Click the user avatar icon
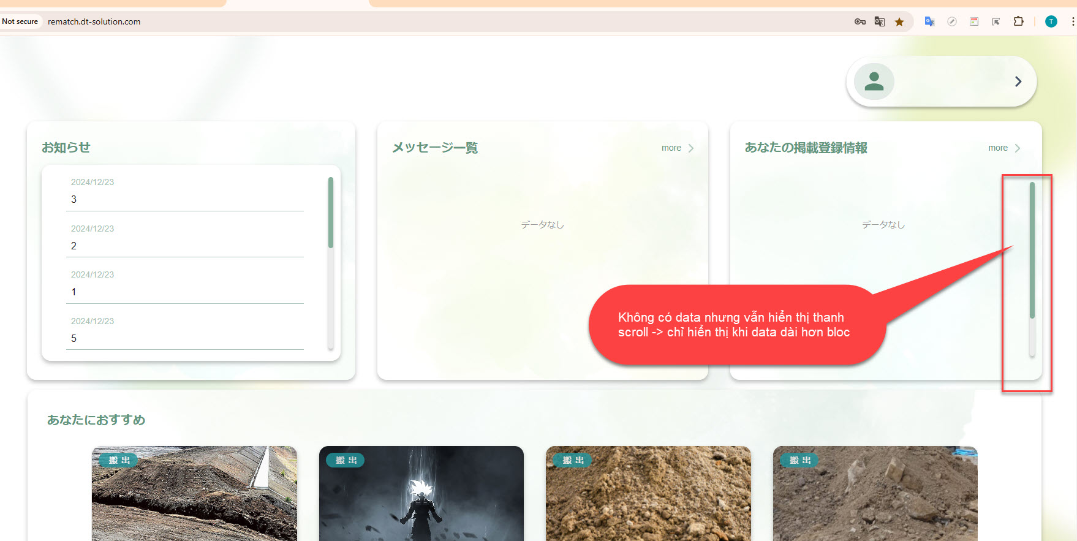This screenshot has height=541, width=1077. tap(874, 81)
